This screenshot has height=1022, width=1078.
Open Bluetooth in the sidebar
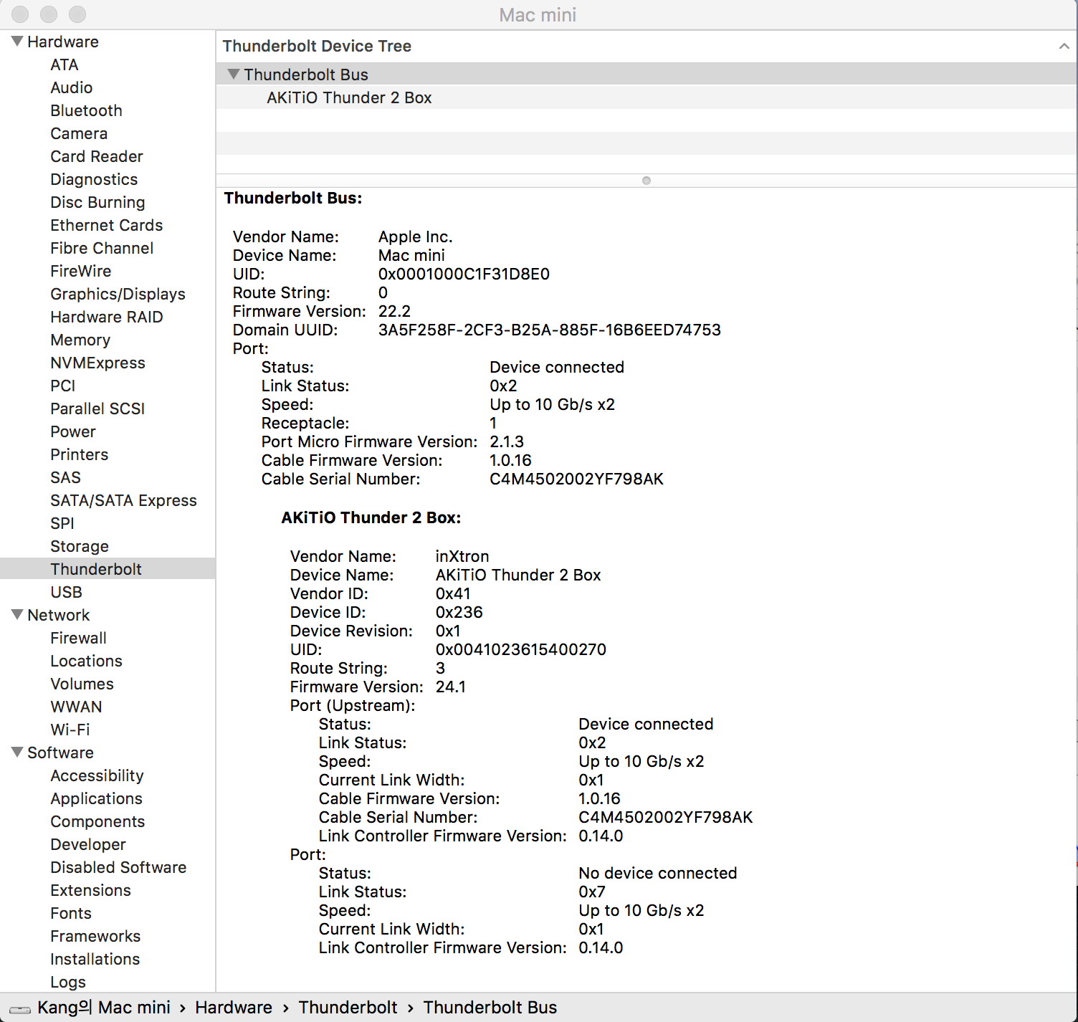point(87,110)
